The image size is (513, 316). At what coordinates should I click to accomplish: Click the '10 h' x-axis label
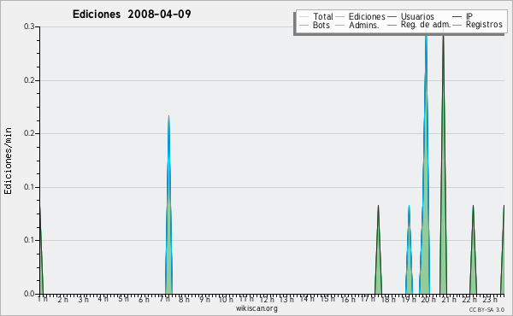(x=226, y=299)
